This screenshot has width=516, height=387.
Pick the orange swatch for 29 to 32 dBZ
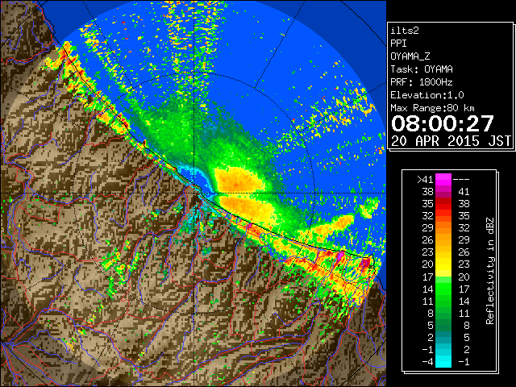coord(443,227)
